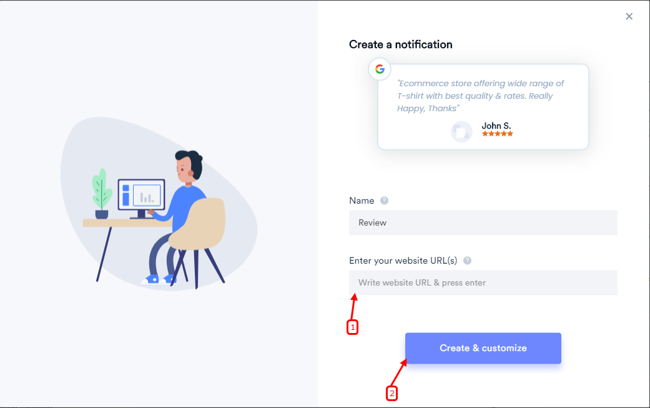Image resolution: width=650 pixels, height=408 pixels.
Task: Click the Name field label
Action: pos(362,201)
